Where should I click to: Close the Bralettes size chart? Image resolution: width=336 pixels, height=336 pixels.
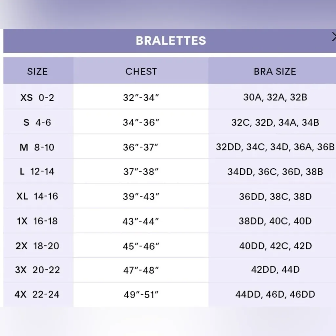pos(334,36)
